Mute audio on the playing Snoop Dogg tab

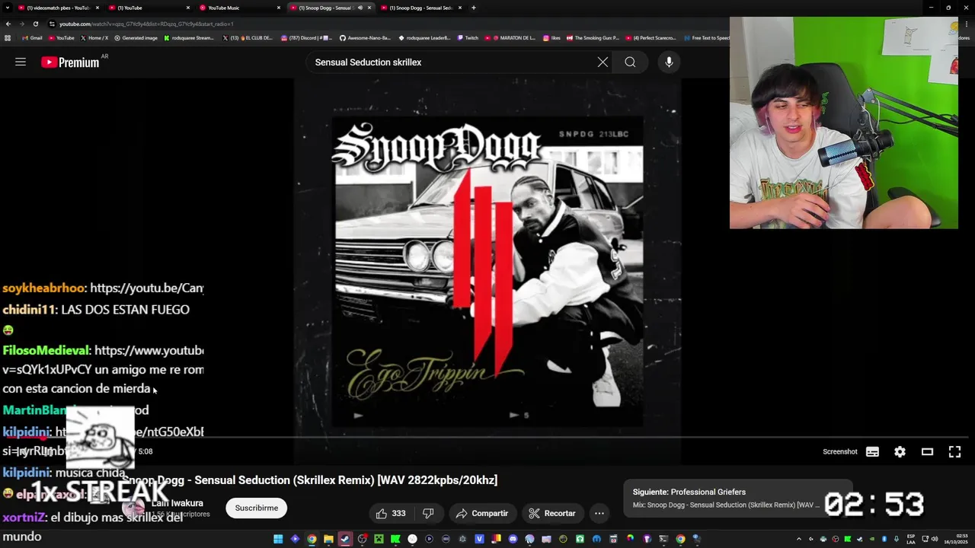(x=360, y=8)
